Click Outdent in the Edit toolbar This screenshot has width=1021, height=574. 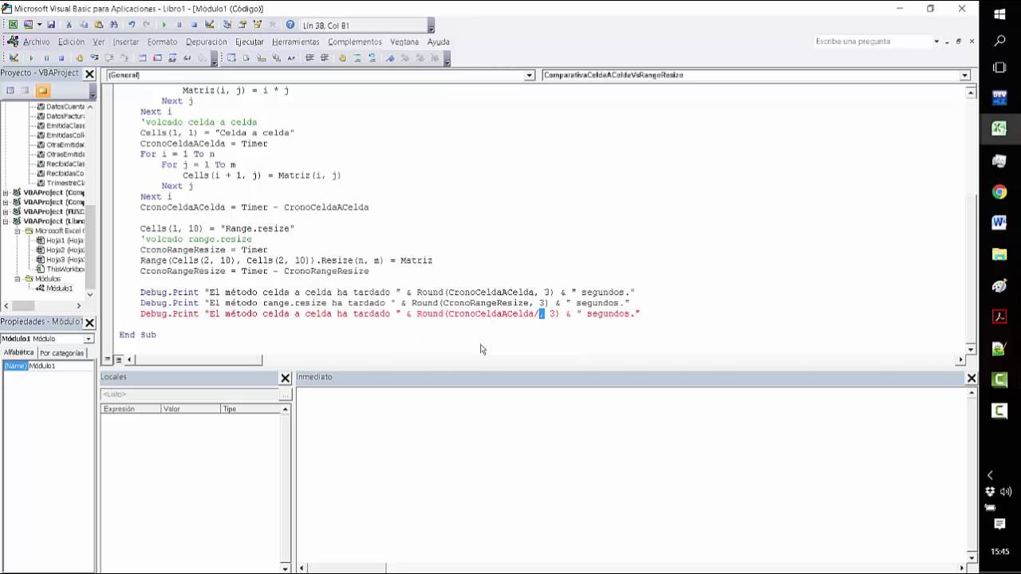pos(325,57)
